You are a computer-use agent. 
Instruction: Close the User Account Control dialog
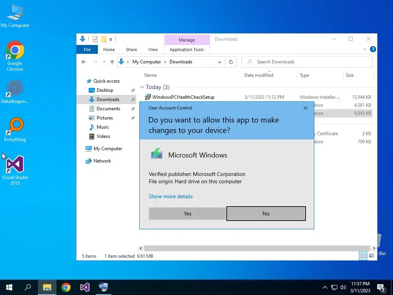coord(305,108)
